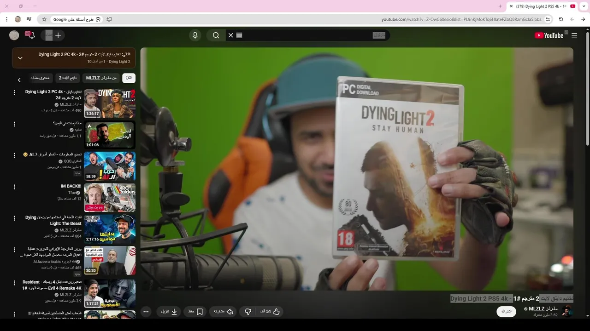The height and width of the screenshot is (331, 590).
Task: Bookmark this page with the star icon
Action: 44,19
